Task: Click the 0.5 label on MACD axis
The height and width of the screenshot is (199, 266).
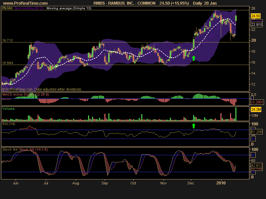Action: point(254,95)
